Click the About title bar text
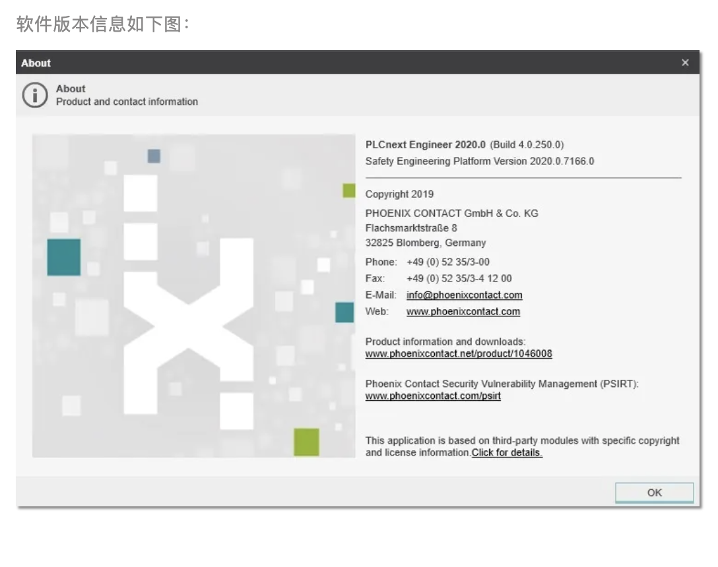Viewport: 718px width, 567px height. 36,63
